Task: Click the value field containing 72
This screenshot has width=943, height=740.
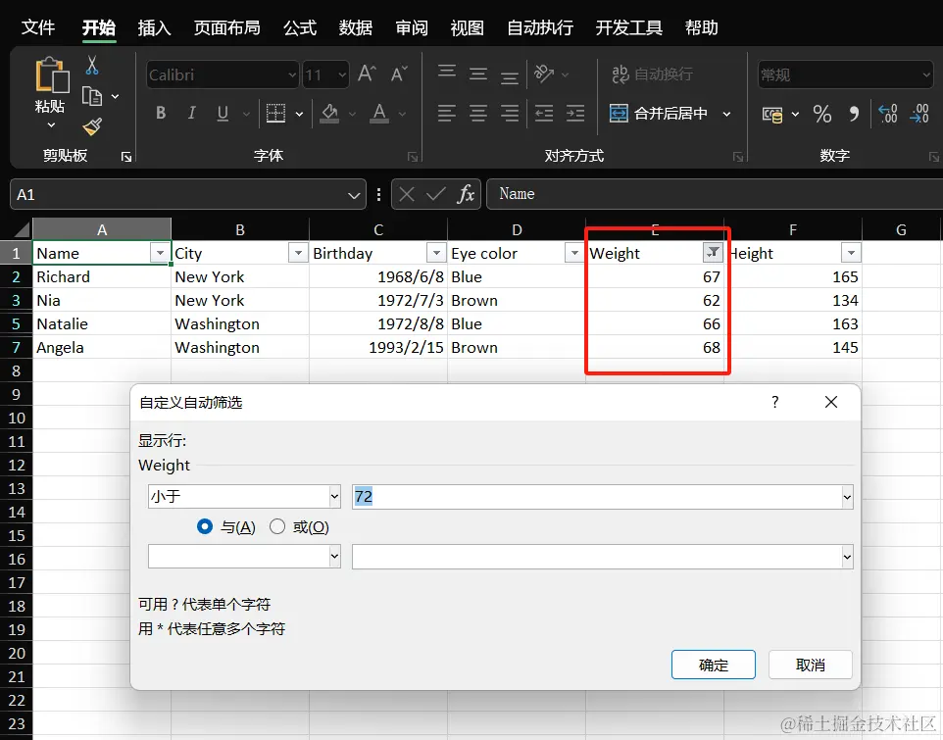Action: point(603,497)
